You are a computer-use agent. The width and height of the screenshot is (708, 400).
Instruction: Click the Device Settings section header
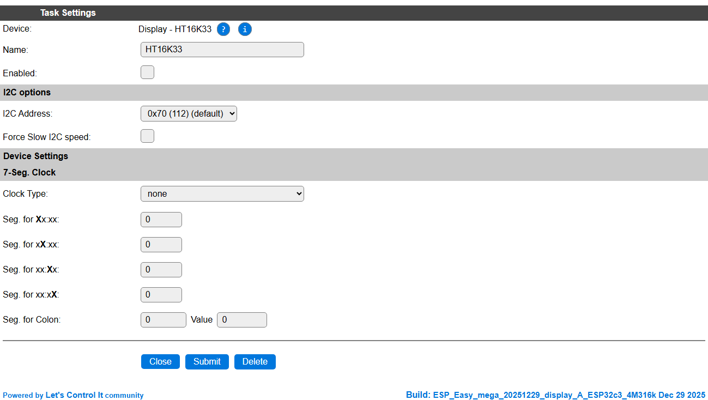coord(354,156)
